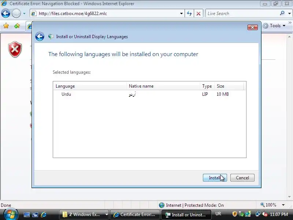Click the Add to Favorites icon
Image resolution: width=293 pixels, height=220 pixels.
pos(17,26)
